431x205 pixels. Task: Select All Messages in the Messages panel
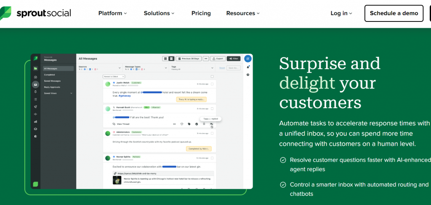pos(58,69)
